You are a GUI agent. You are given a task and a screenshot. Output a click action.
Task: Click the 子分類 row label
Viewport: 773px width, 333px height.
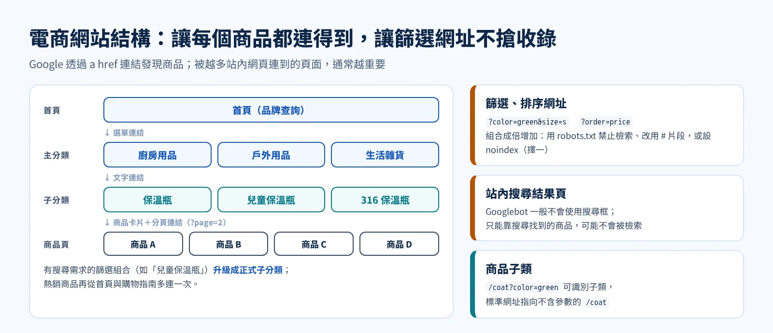click(x=56, y=200)
